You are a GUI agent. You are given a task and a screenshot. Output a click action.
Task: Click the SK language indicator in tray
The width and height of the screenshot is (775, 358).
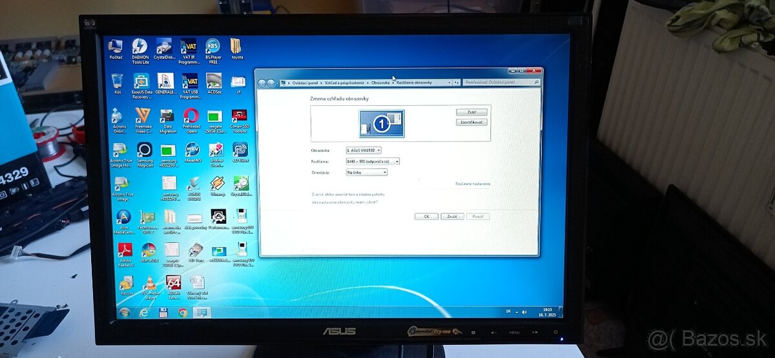508,312
